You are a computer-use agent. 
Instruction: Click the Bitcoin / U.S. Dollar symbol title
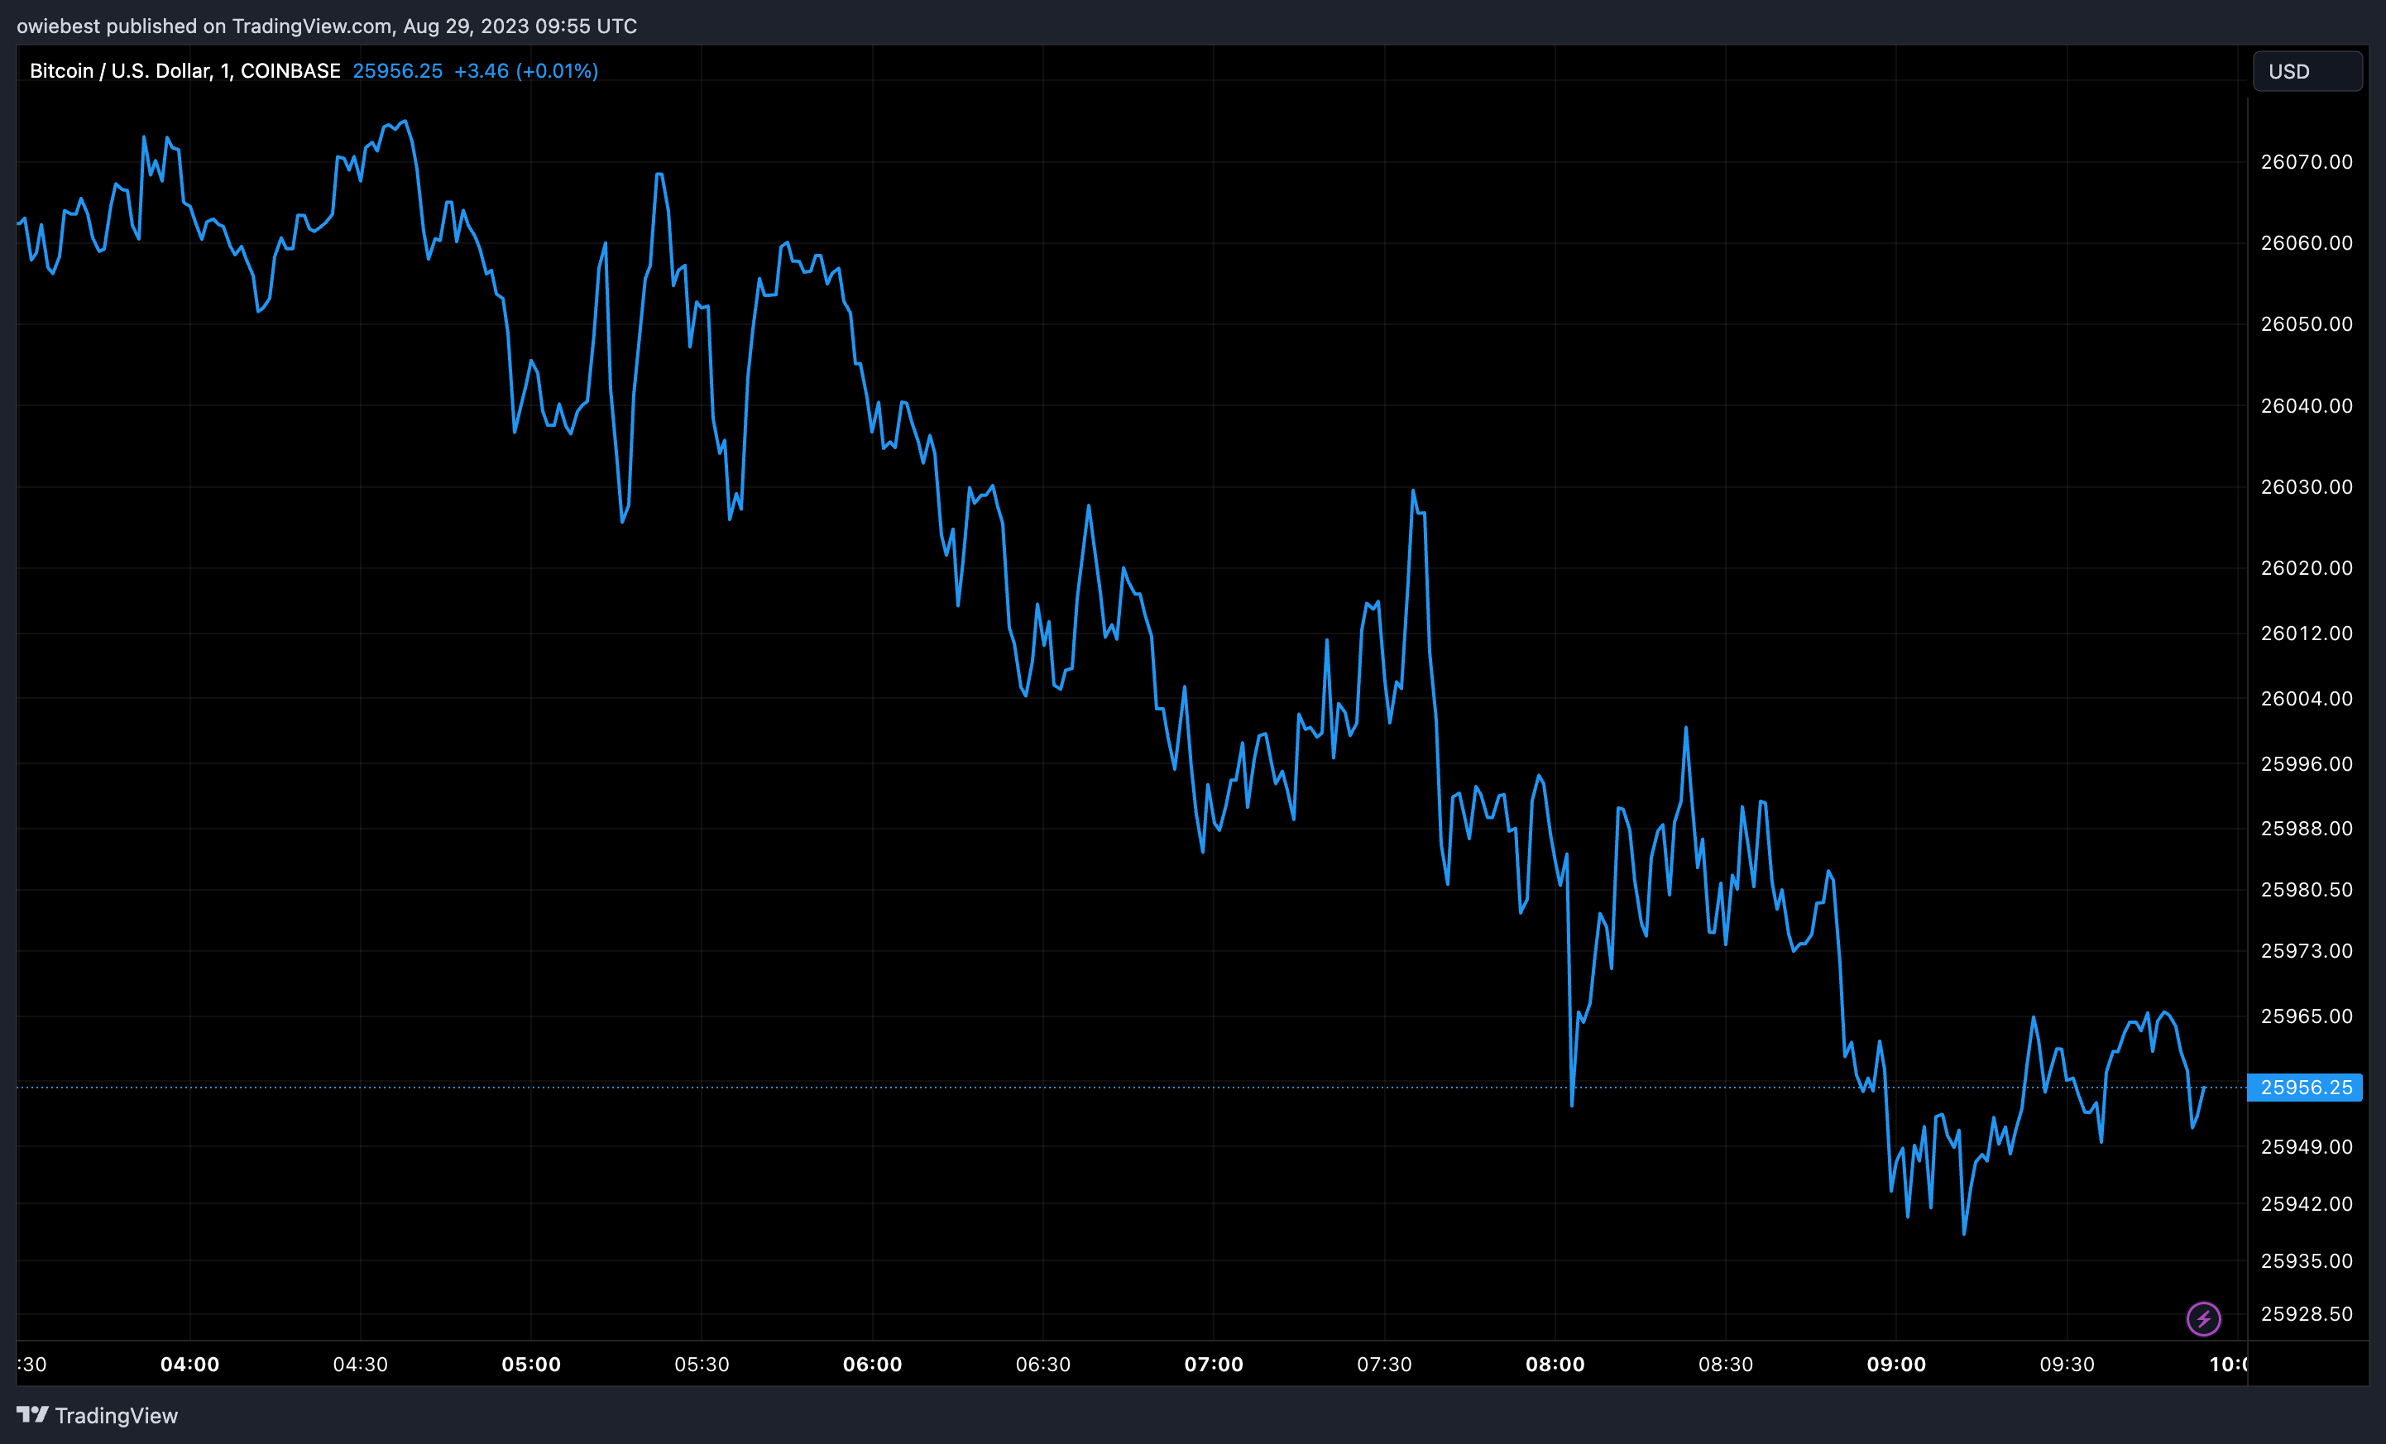click(x=185, y=70)
